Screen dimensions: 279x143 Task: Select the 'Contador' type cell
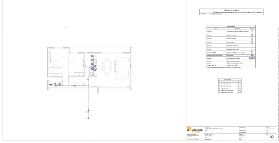[216, 58]
